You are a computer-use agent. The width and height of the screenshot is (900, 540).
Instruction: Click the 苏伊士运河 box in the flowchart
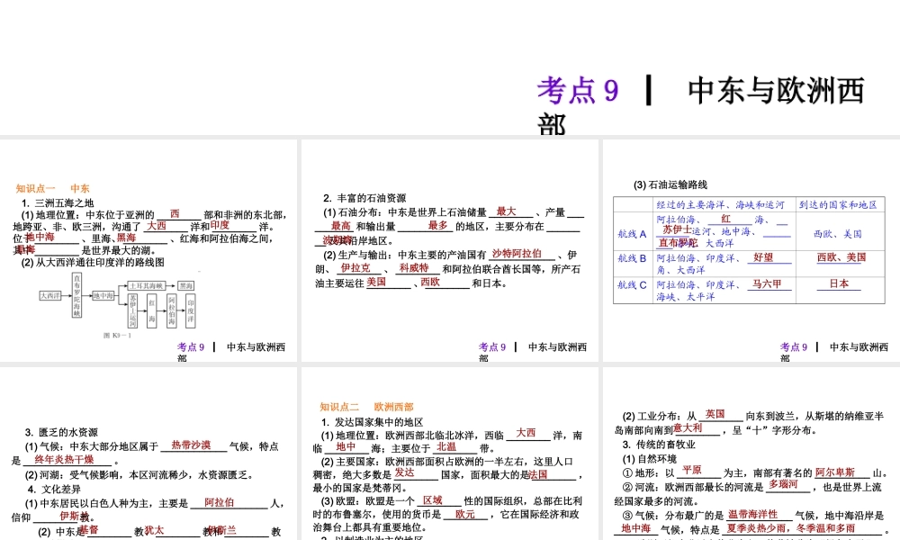point(130,310)
